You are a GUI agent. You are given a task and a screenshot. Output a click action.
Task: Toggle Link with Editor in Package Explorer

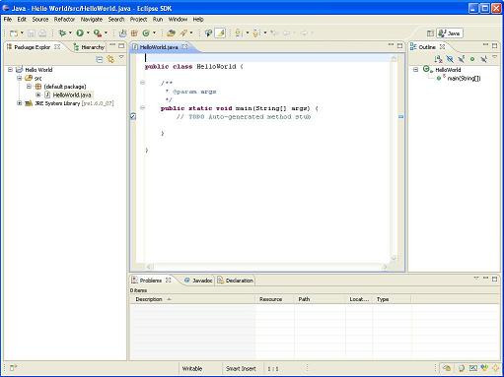tap(110, 59)
